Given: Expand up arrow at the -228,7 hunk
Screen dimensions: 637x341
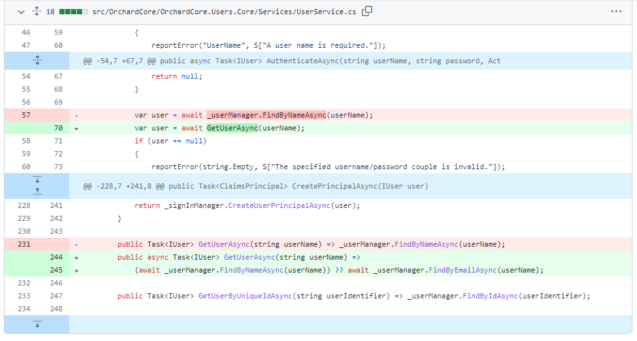Looking at the screenshot, I should [37, 192].
